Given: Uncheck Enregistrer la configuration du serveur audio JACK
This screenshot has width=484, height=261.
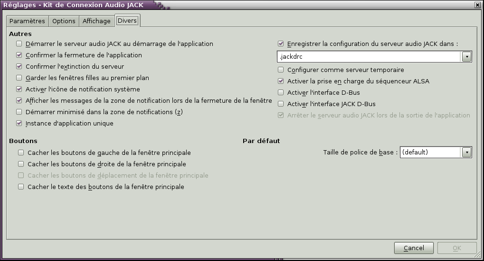Looking at the screenshot, I should (281, 44).
